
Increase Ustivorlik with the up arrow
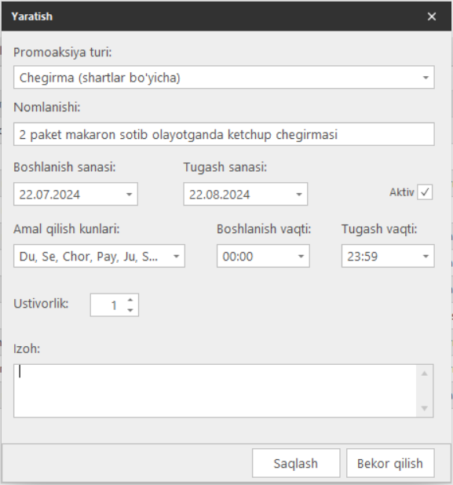[x=130, y=300]
